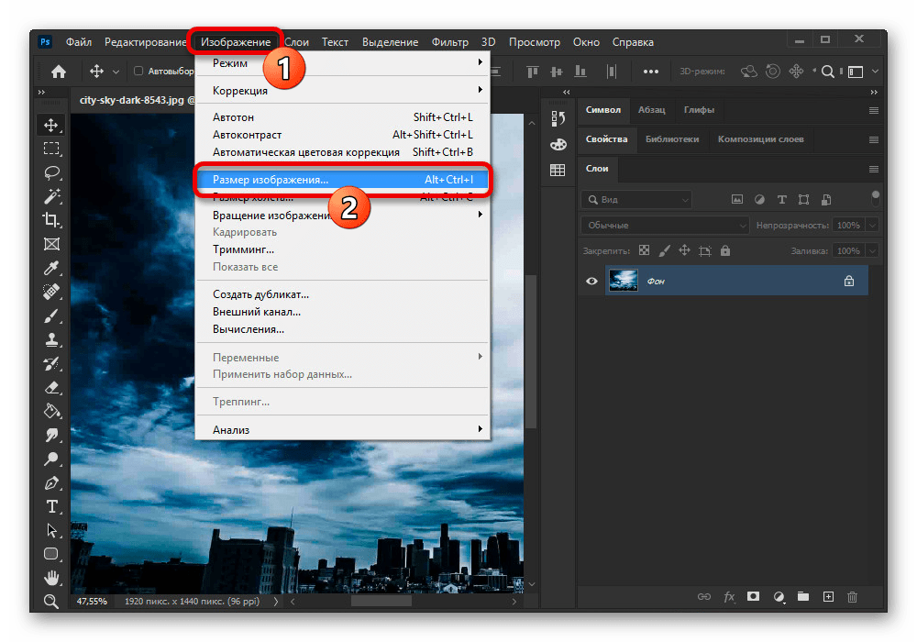Viewport: 917px width, 642px height.
Task: Open the Обычные blend mode dropdown
Action: pos(665,225)
